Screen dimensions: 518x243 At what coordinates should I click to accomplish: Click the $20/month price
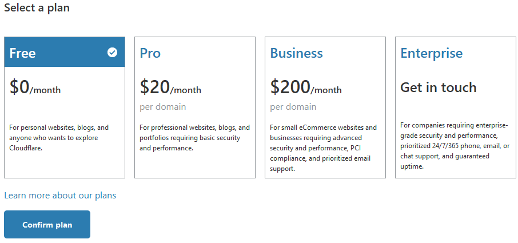click(x=170, y=87)
